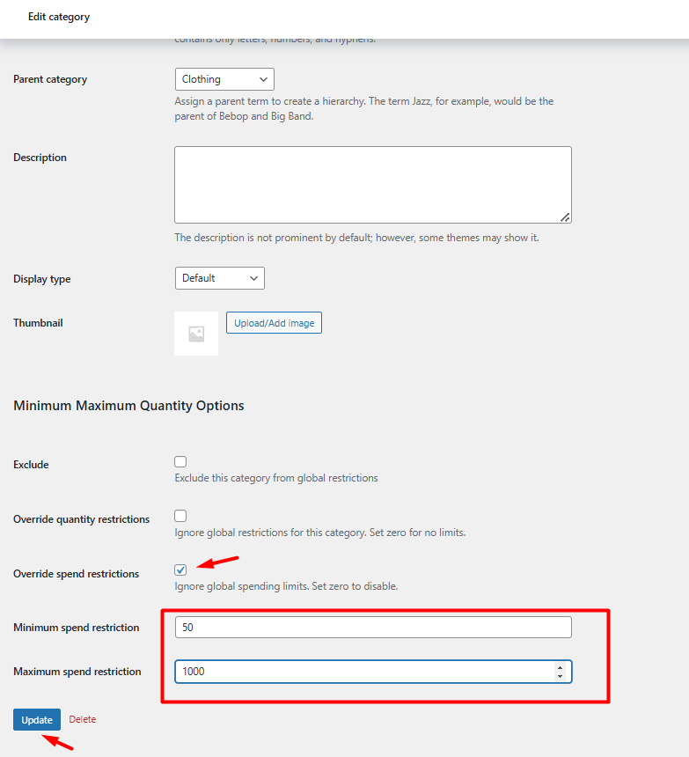Click the Display type field label

tap(42, 279)
